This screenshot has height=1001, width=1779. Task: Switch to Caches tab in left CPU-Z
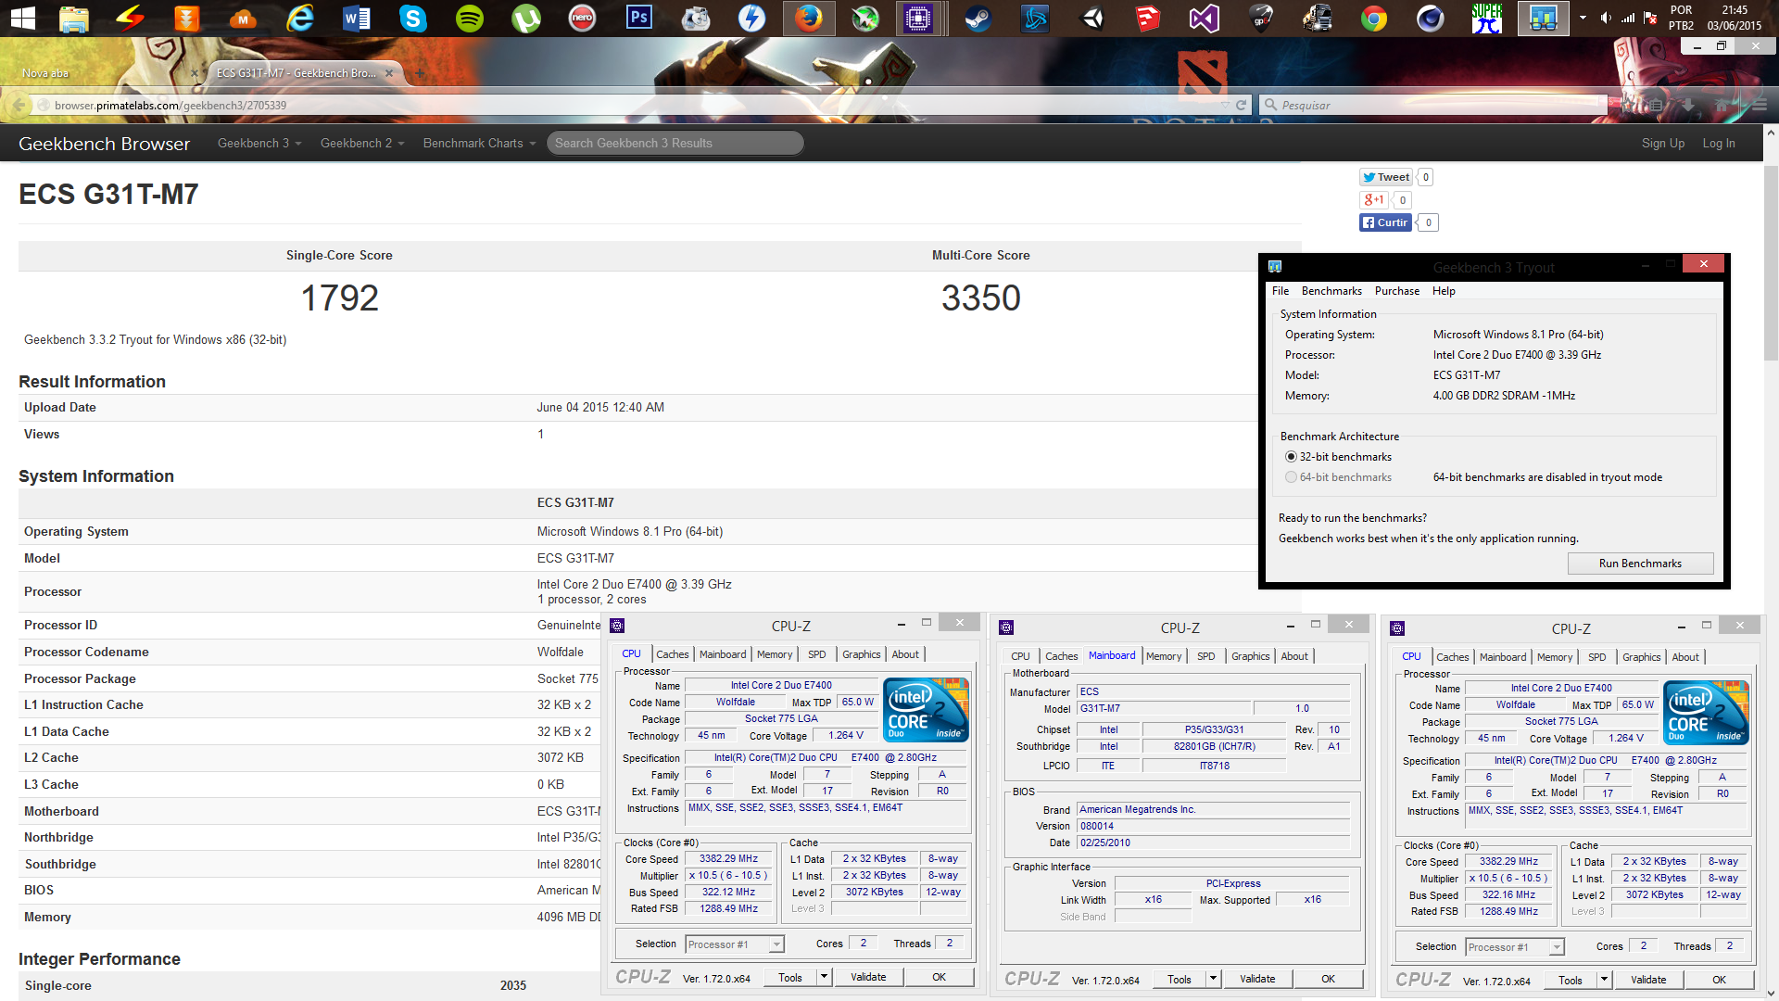[673, 654]
